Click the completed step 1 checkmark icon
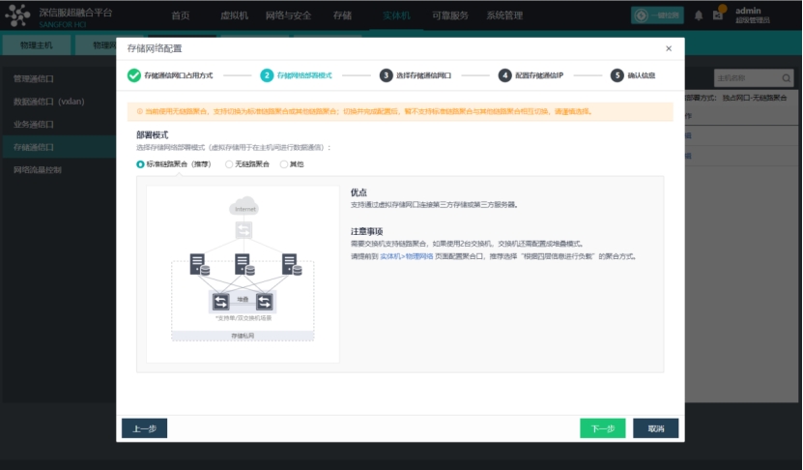The width and height of the screenshot is (803, 470). (x=133, y=75)
